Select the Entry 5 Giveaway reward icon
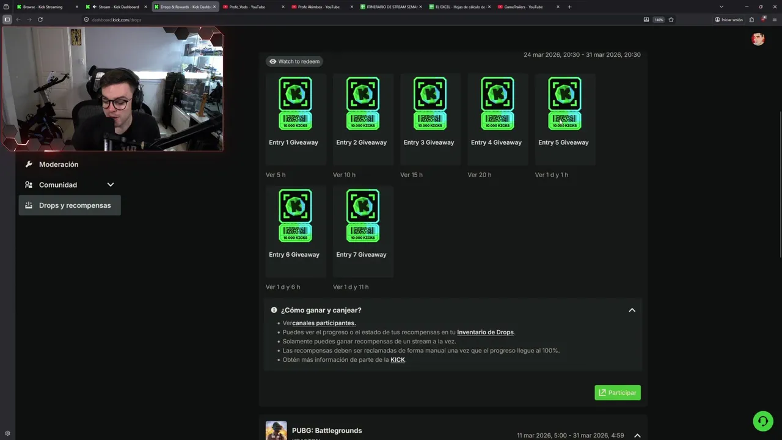 [565, 103]
